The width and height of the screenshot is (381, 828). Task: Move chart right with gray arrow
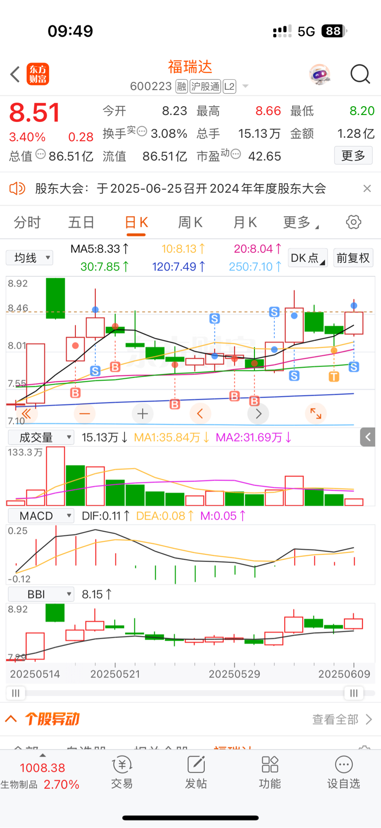coord(258,414)
